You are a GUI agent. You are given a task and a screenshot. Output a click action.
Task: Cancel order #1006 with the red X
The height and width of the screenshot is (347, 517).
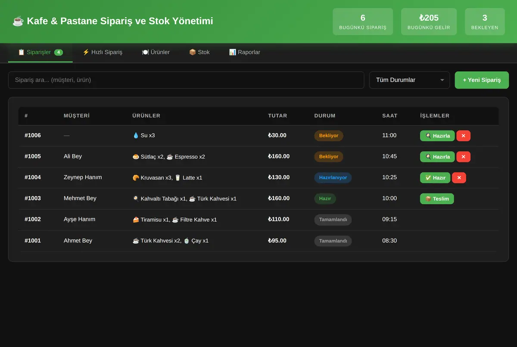(463, 136)
